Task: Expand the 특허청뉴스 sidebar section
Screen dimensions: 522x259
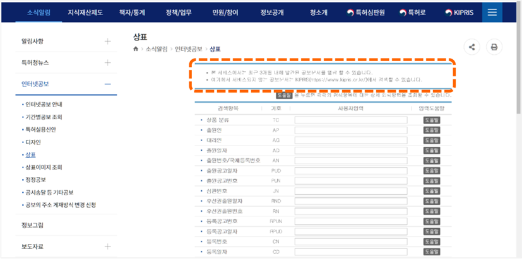Action: click(107, 62)
